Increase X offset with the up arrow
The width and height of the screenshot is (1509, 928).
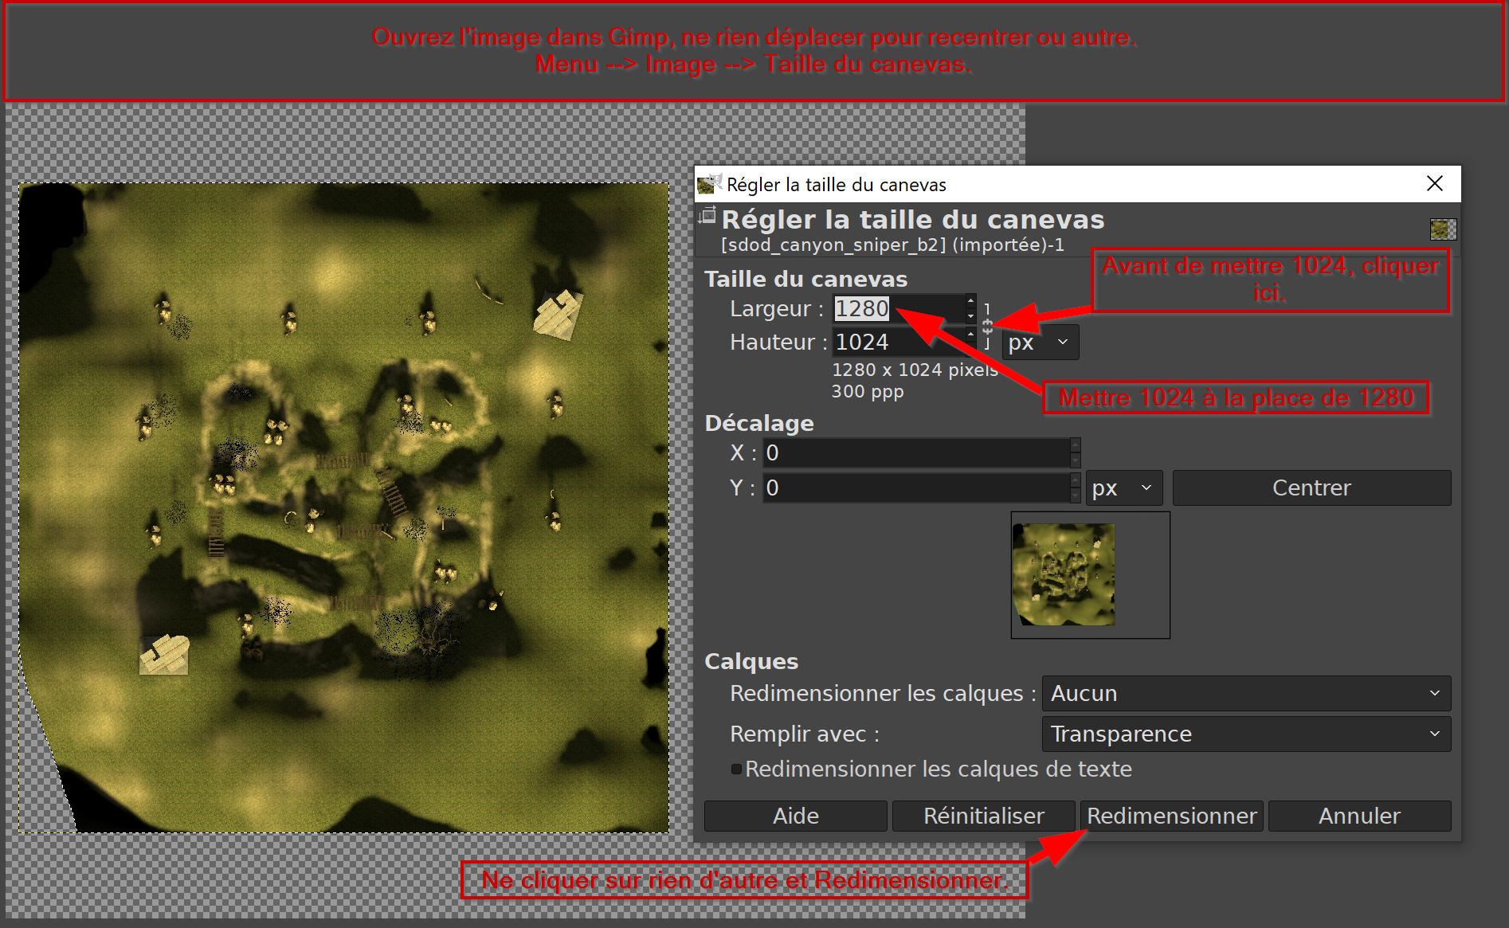pyautogui.click(x=1075, y=444)
